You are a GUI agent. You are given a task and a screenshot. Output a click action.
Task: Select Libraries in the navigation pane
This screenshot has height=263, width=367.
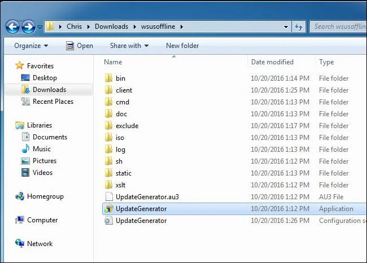pos(40,125)
